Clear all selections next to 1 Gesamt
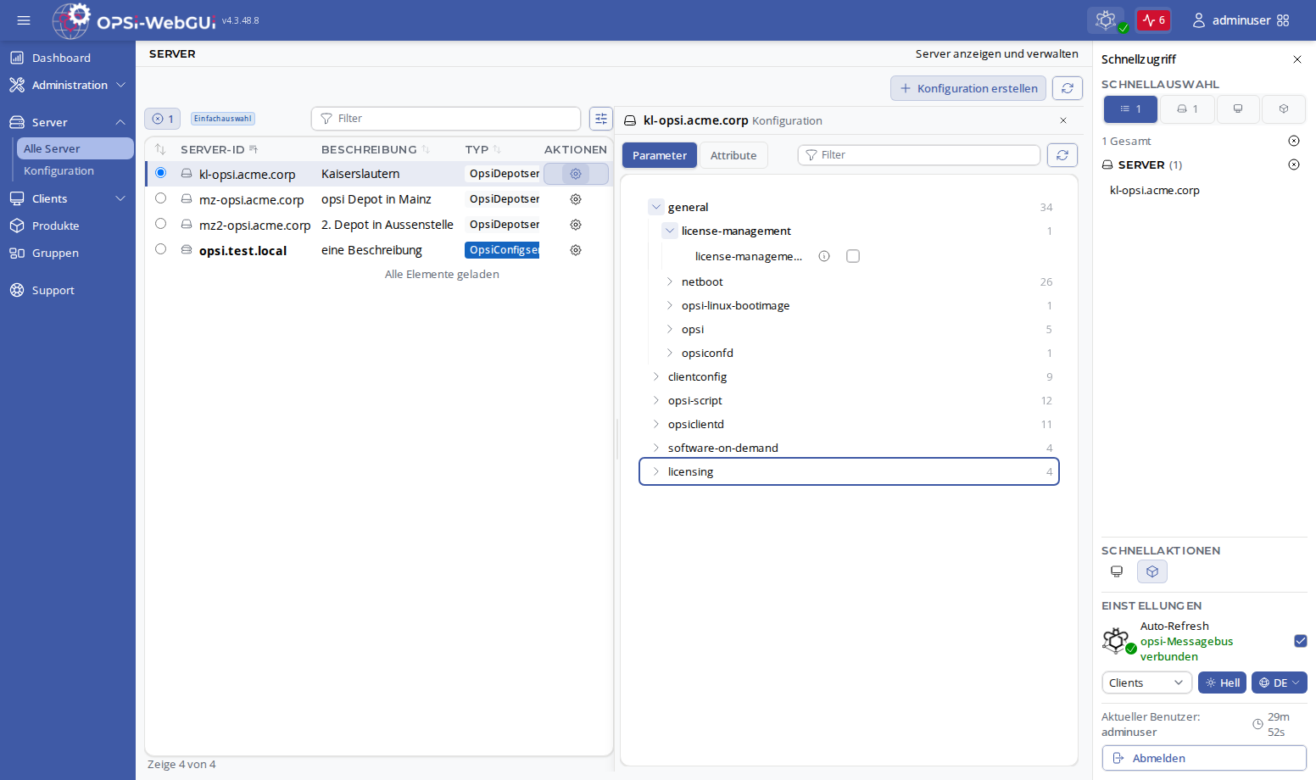Image resolution: width=1316 pixels, height=780 pixels. point(1294,141)
